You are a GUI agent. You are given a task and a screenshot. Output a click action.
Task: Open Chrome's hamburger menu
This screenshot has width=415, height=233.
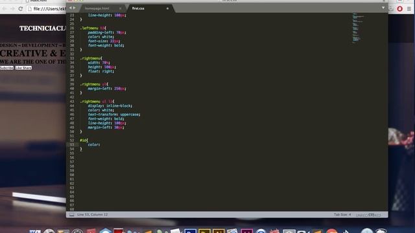409,8
